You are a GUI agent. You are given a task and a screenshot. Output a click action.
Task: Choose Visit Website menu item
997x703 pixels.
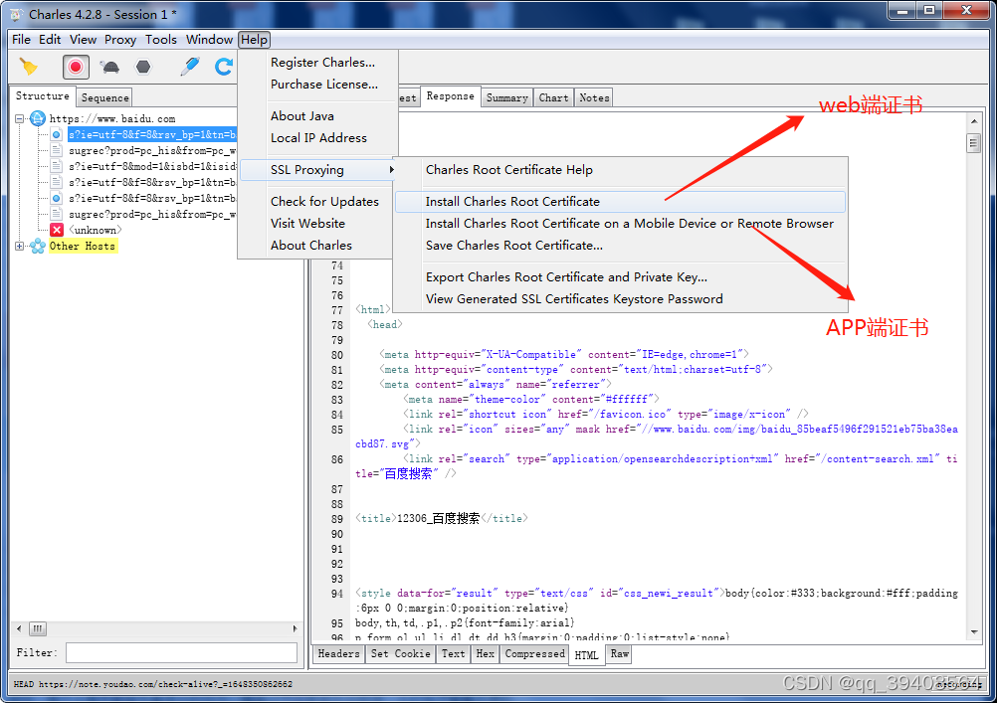coord(307,223)
